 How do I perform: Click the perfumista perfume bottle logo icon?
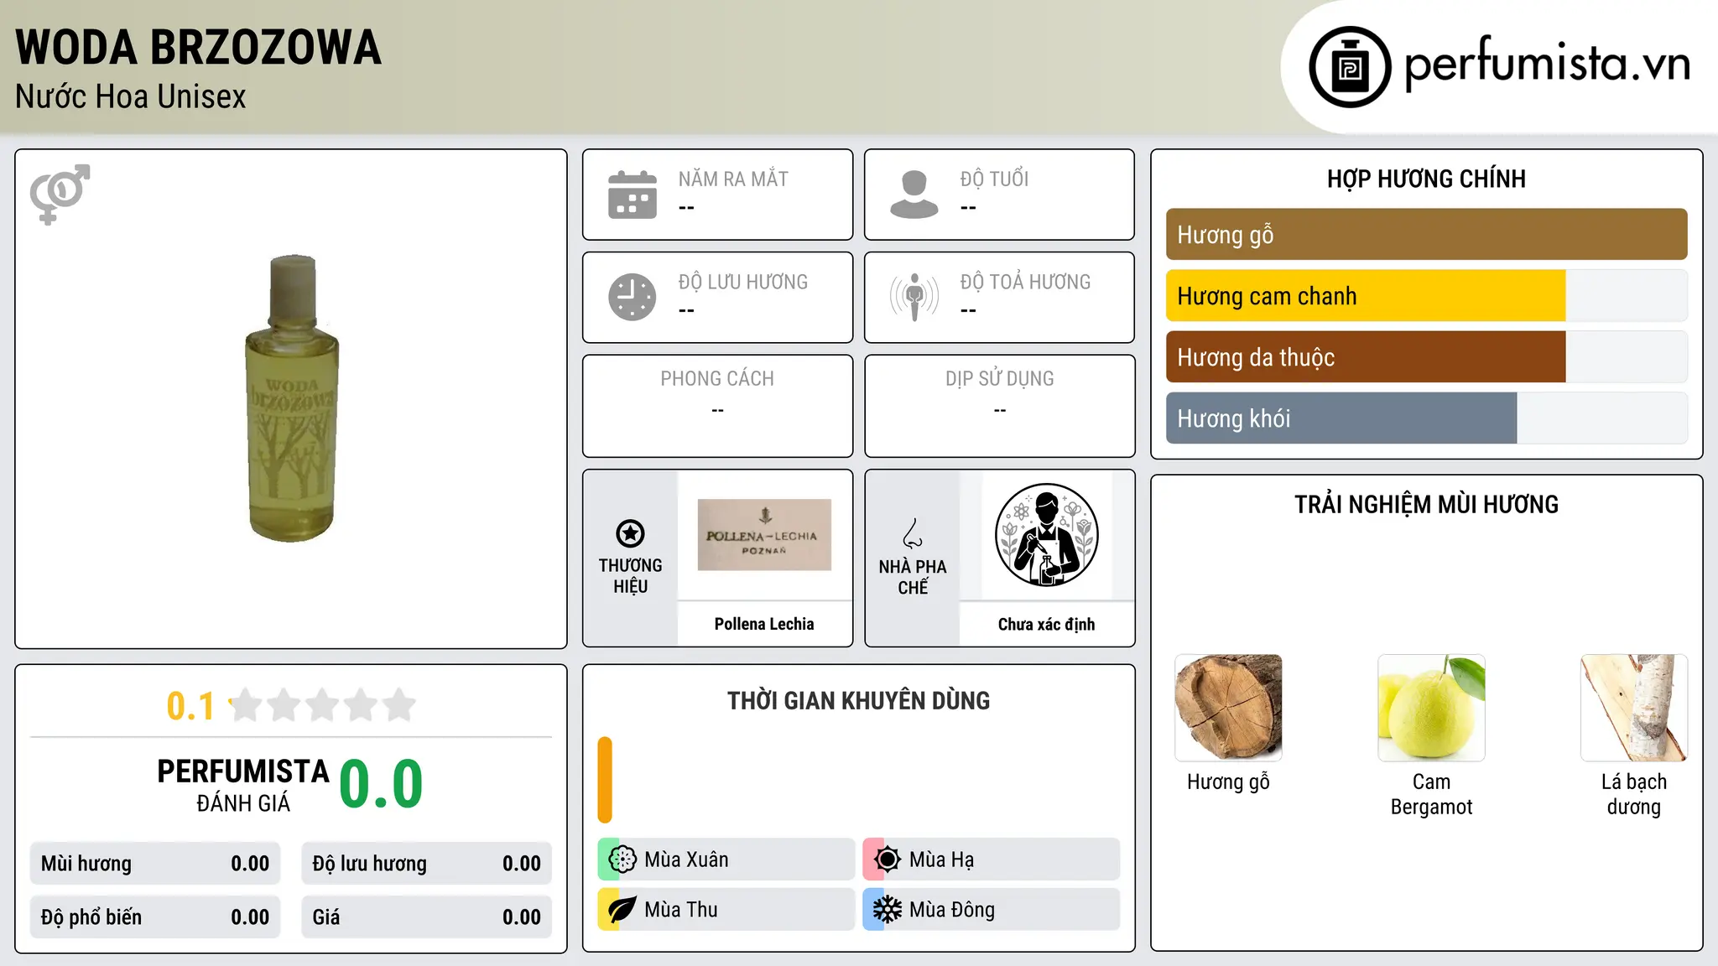1350,66
